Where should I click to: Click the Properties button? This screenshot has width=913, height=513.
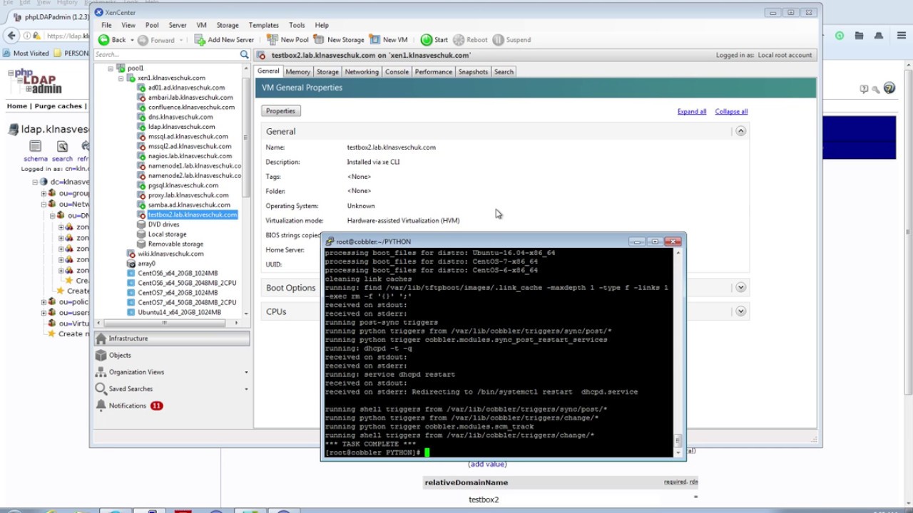(x=280, y=111)
